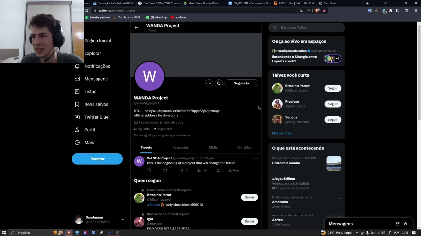Follow Bitcoin's Parrot in Talvez você curta
This screenshot has width=421, height=236.
[x=333, y=88]
